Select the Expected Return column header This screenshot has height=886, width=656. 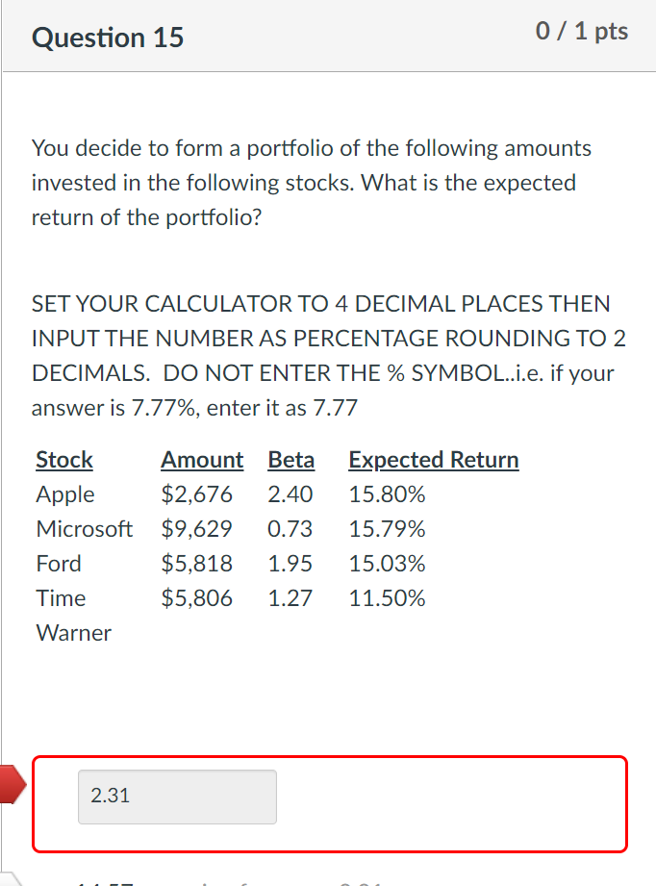(433, 460)
